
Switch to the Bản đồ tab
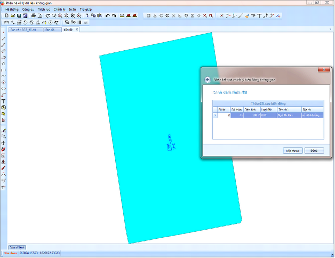[67, 29]
